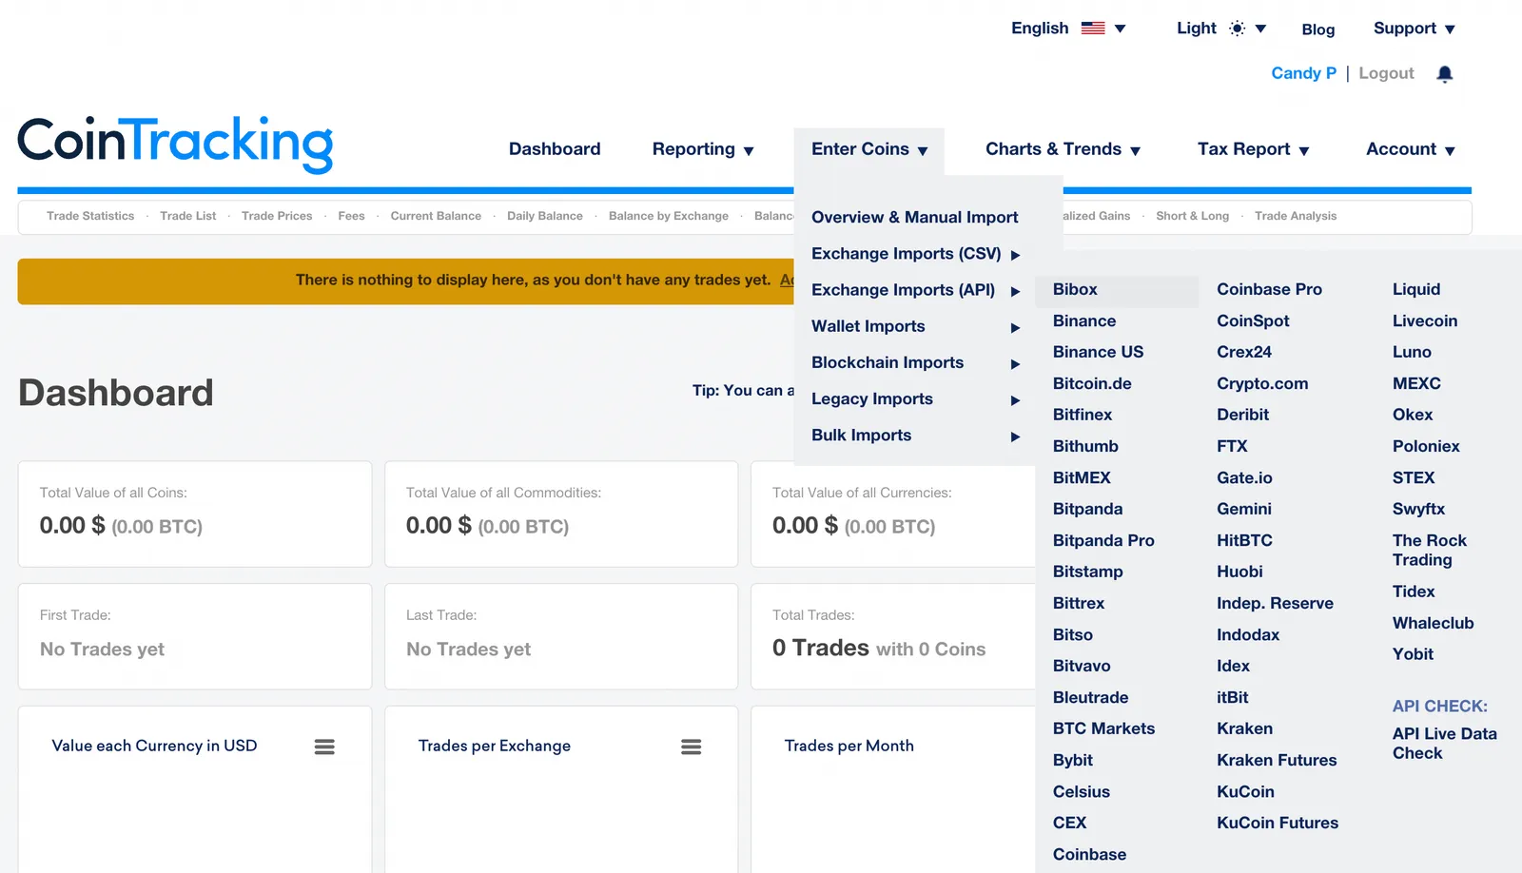Open Balance by Exchange in sub-navigation
This screenshot has height=873, width=1522.
(x=669, y=216)
